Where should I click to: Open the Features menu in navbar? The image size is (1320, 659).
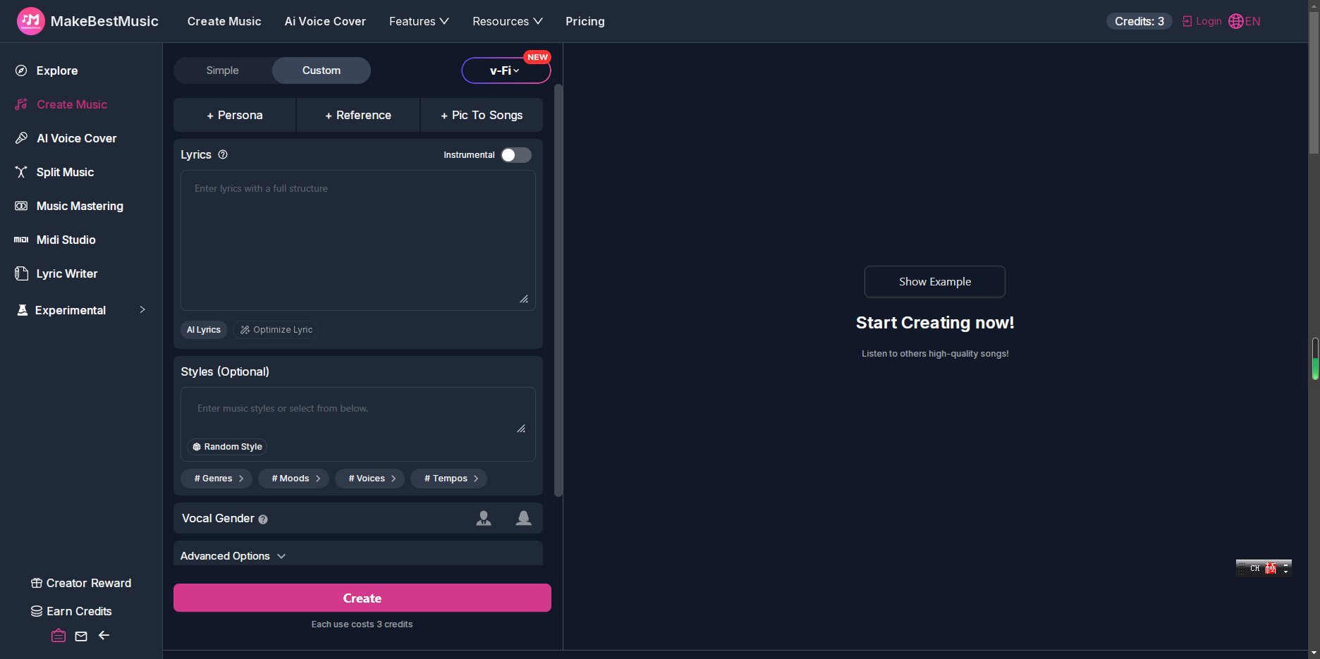click(419, 21)
